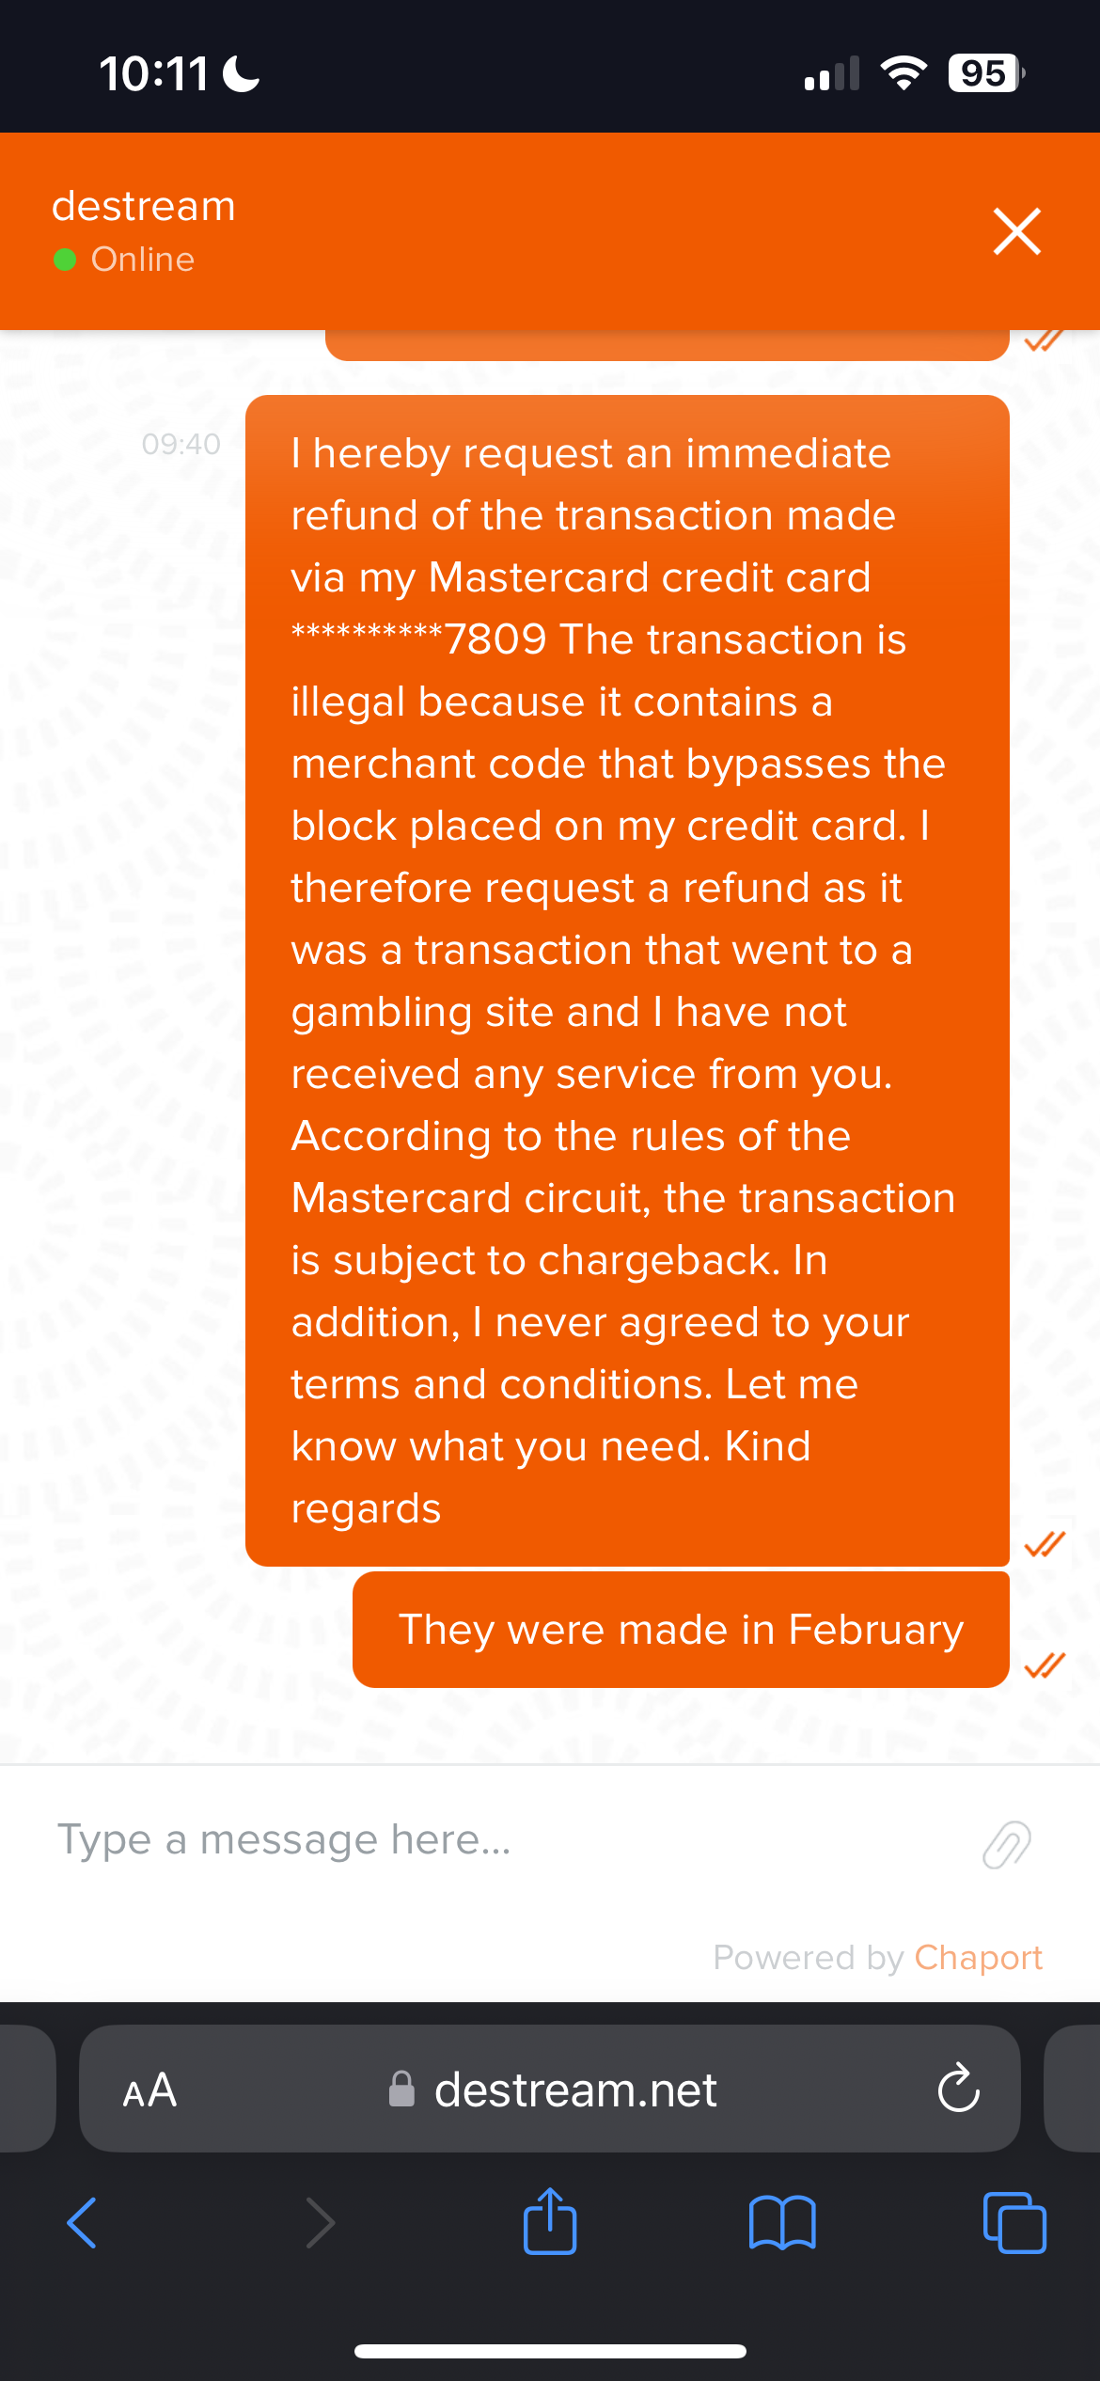Open the Chaport link

tap(978, 1958)
